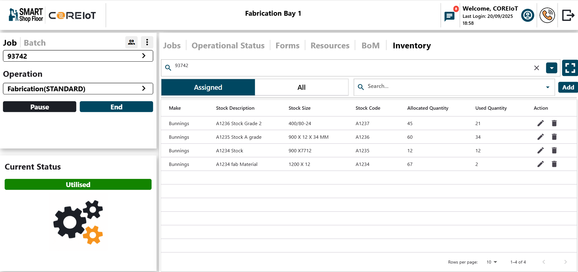Switch to view All inventory items
The width and height of the screenshot is (578, 272).
(301, 87)
